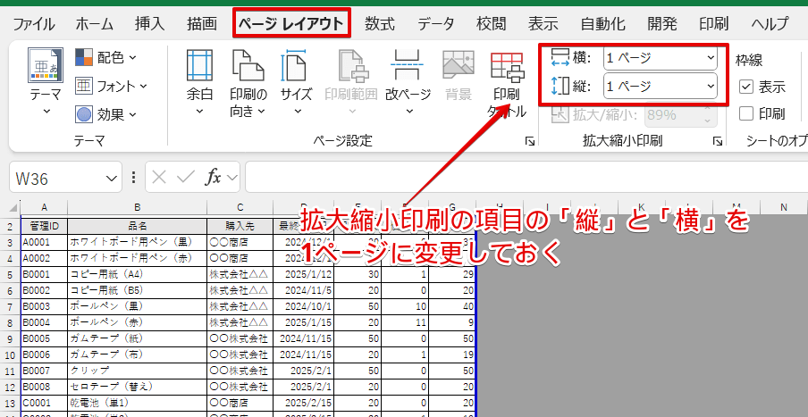Open the テーマ (Themes) gallery icon
This screenshot has width=808, height=417.
46,66
